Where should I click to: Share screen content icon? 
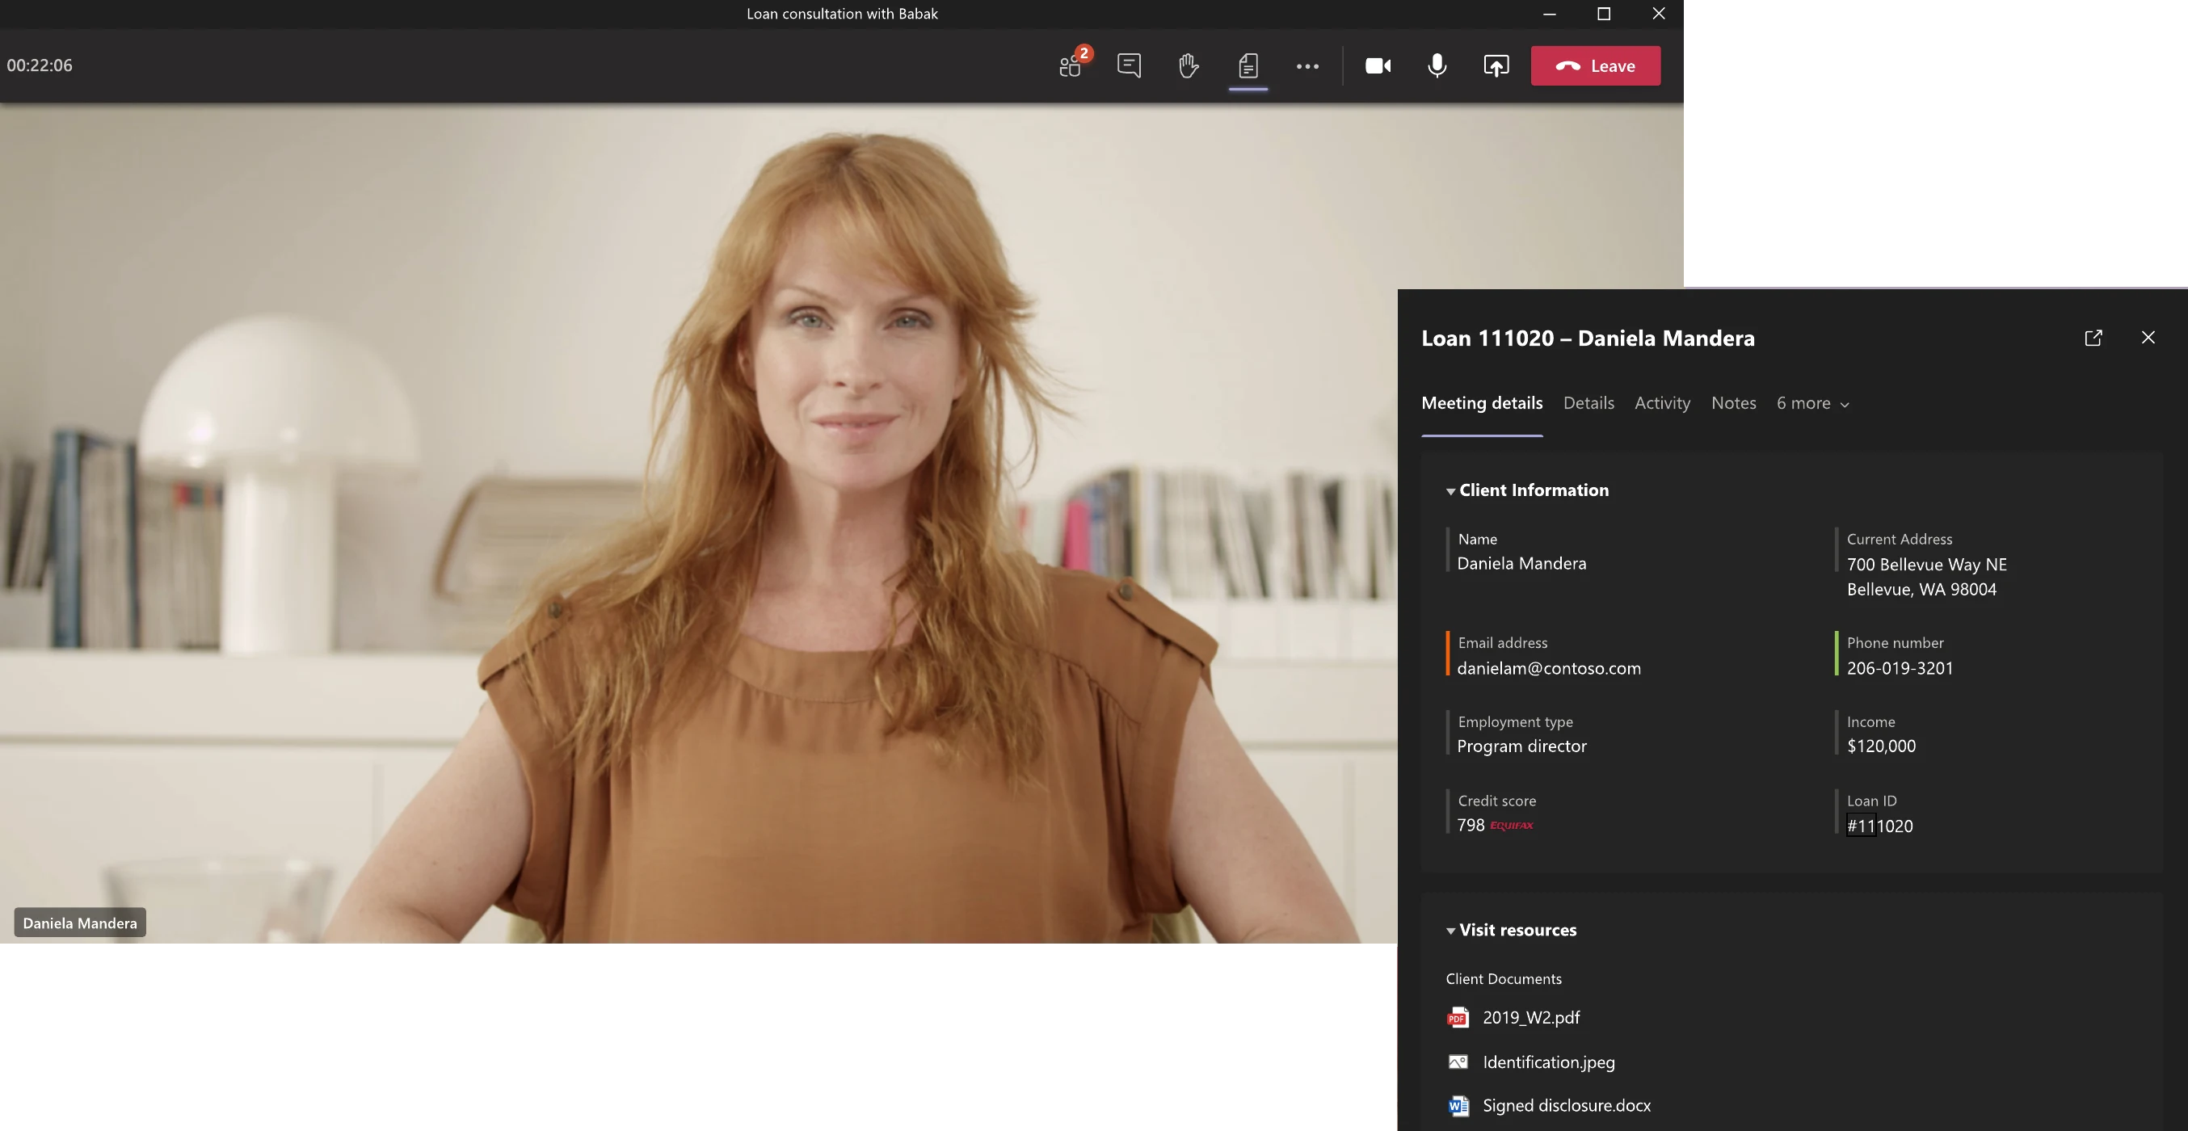pyautogui.click(x=1496, y=65)
